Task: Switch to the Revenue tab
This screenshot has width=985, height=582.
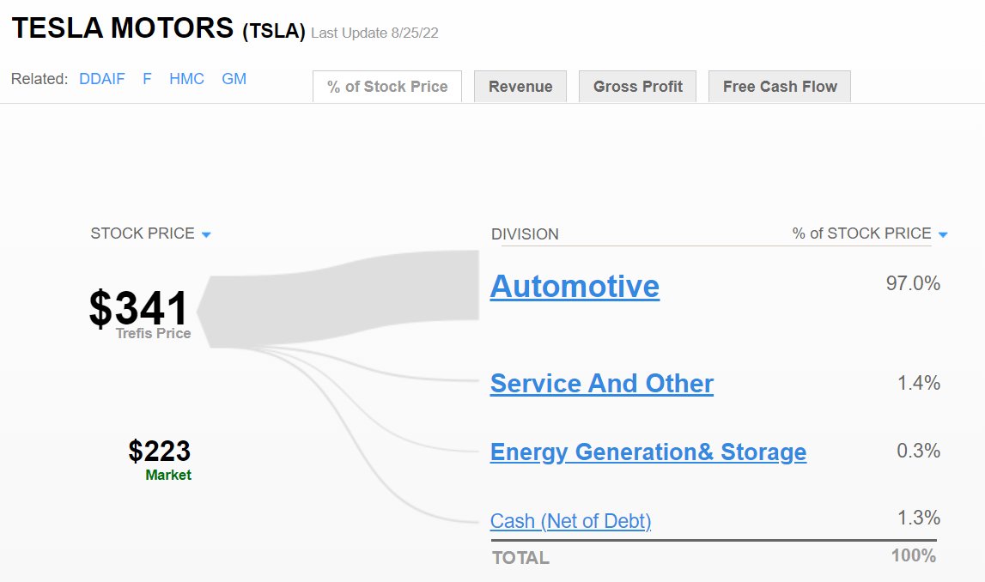Action: tap(520, 87)
